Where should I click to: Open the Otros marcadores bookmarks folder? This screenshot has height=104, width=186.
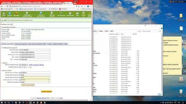click(x=86, y=9)
